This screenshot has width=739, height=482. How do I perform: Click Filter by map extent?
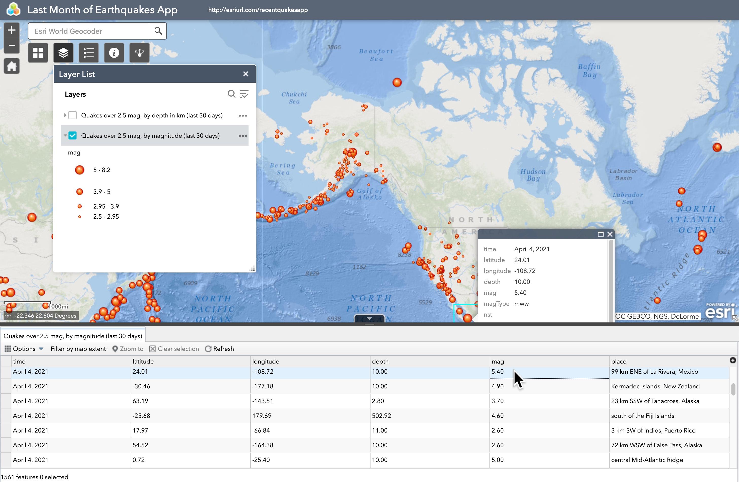click(78, 349)
